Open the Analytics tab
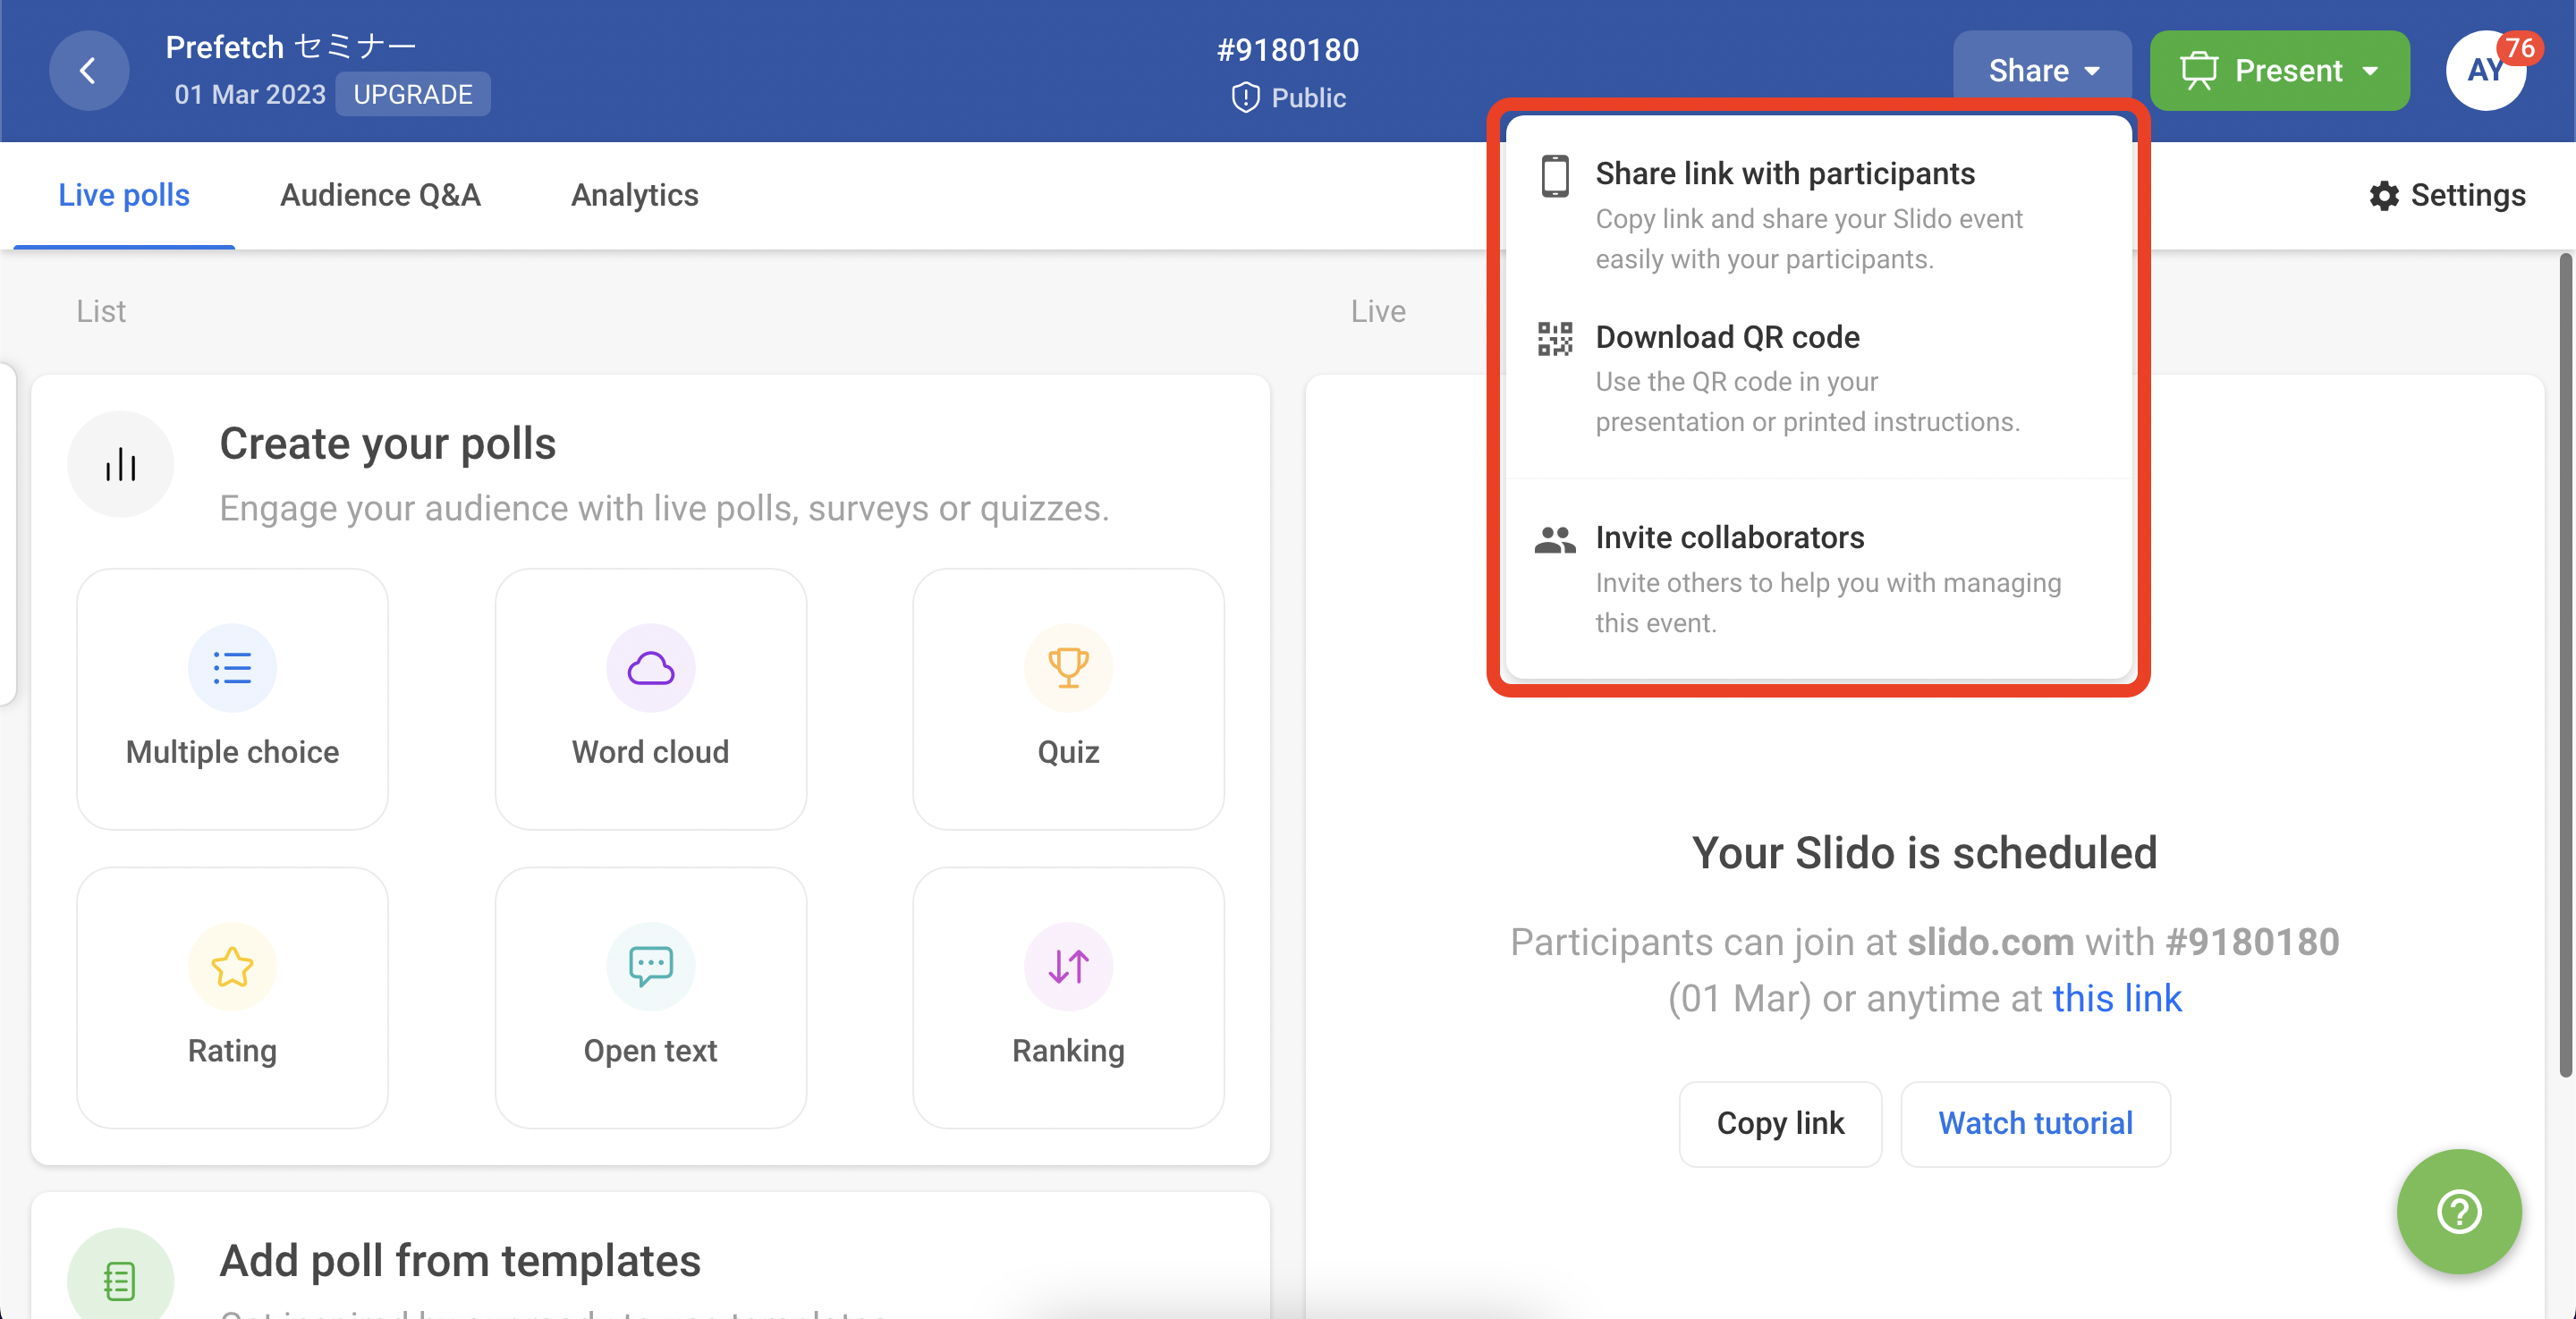This screenshot has width=2576, height=1319. (633, 195)
